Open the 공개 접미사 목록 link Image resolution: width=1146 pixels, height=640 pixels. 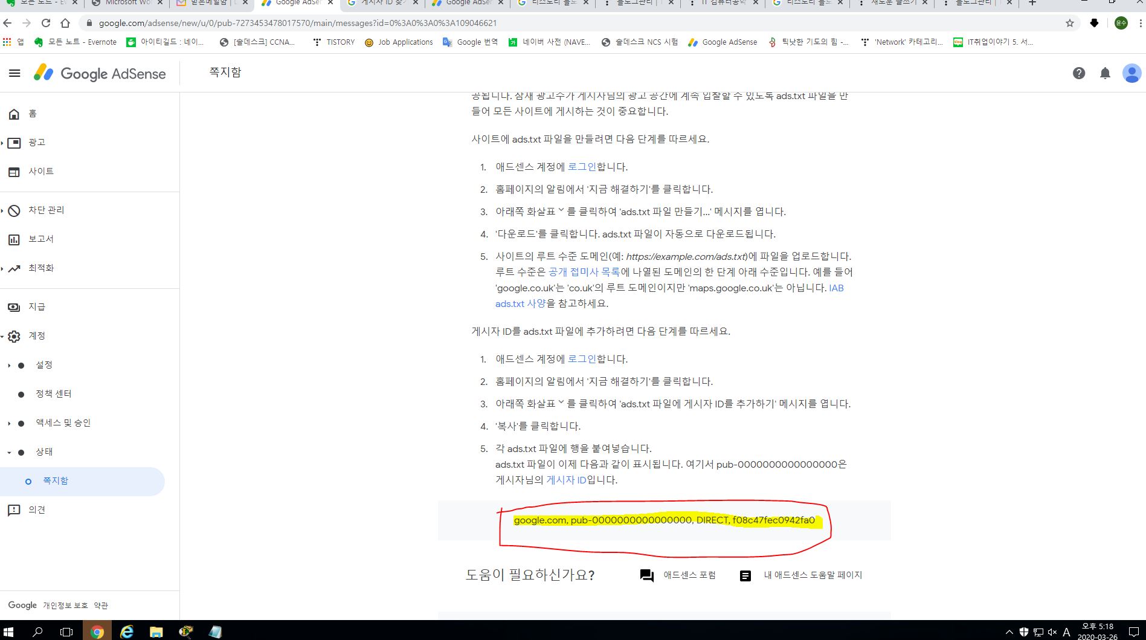click(x=584, y=272)
